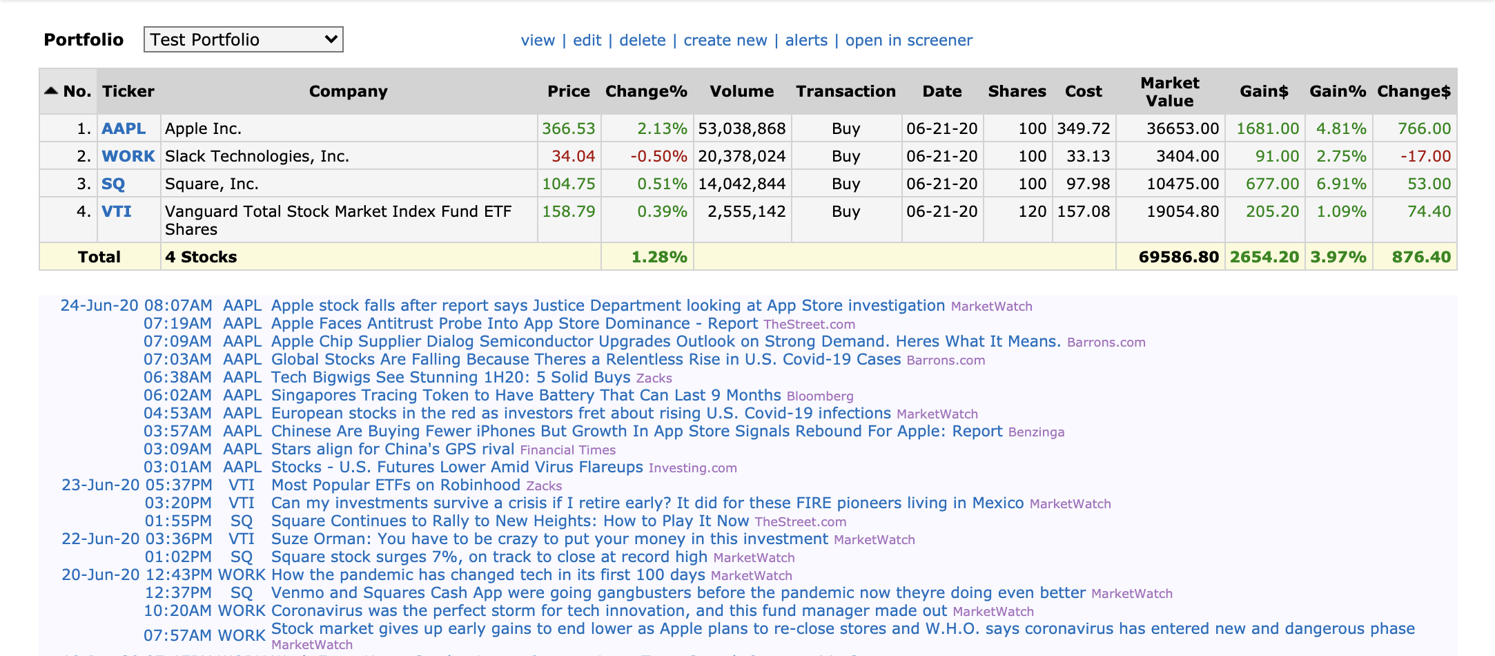The image size is (1495, 656).
Task: Click AAPL tag on 08:07AM news row
Action: click(242, 305)
